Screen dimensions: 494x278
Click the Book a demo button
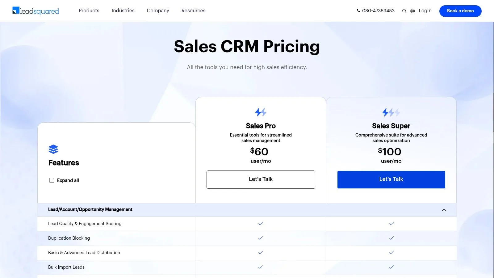click(x=460, y=11)
